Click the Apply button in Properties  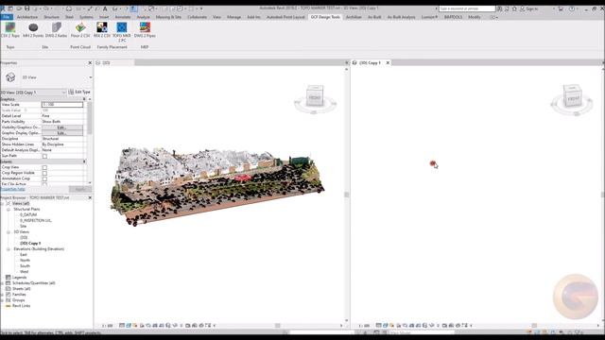(79, 189)
